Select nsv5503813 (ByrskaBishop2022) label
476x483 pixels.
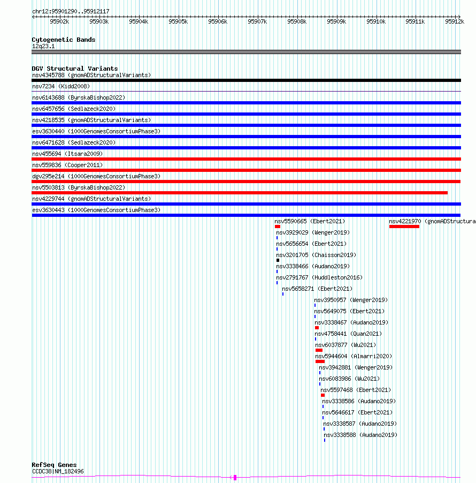(x=79, y=187)
